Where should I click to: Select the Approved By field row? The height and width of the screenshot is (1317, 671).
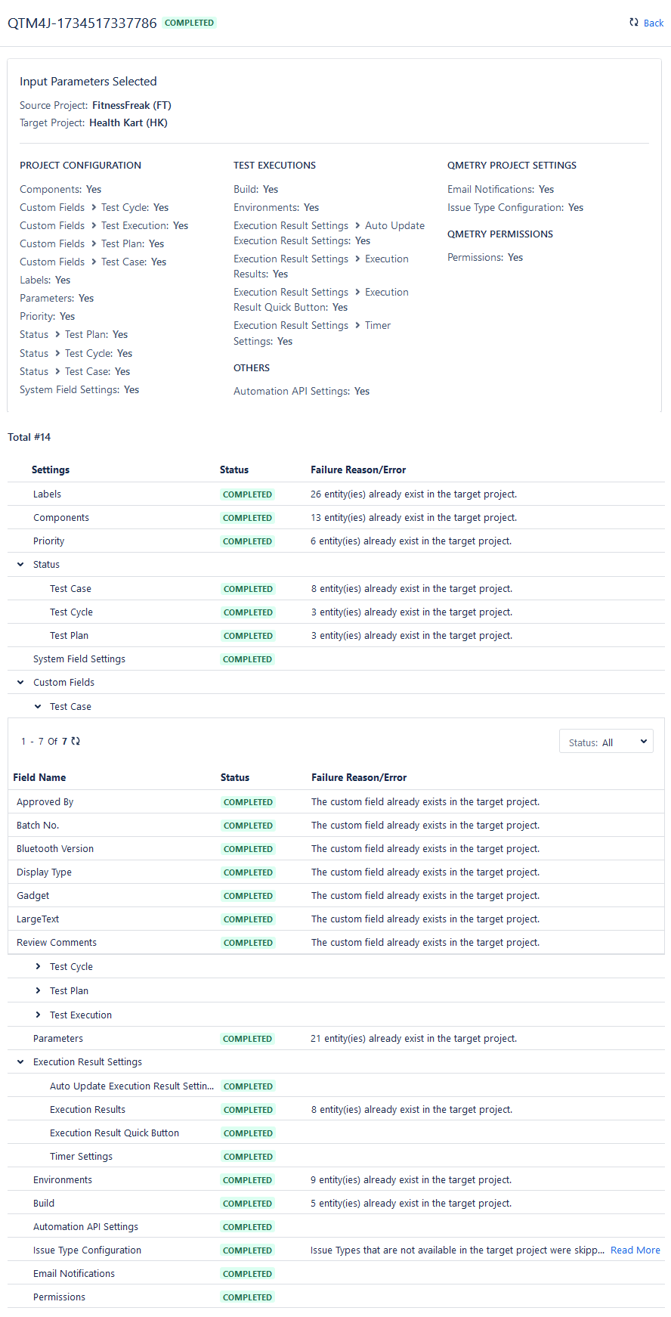coord(45,802)
